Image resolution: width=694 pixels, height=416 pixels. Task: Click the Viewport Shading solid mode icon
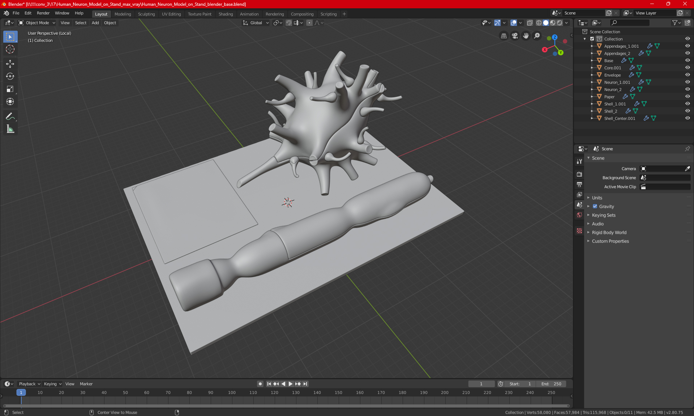[x=545, y=23]
